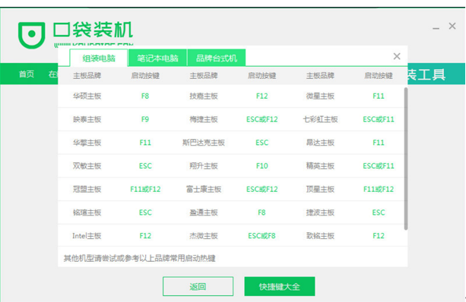Click ESC hotkey beside 铭瑄主板
466x302 pixels.
tap(145, 212)
